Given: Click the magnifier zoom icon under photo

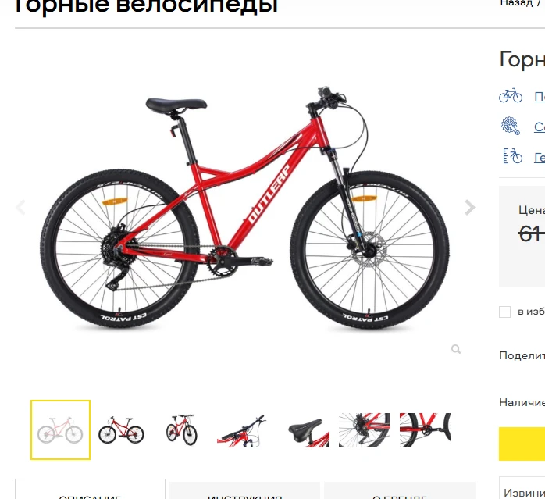Looking at the screenshot, I should (x=456, y=349).
